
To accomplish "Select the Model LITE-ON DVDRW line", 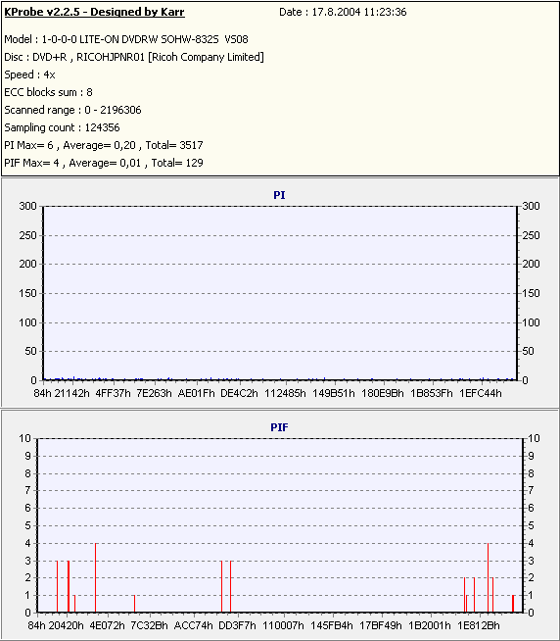I will [x=126, y=39].
